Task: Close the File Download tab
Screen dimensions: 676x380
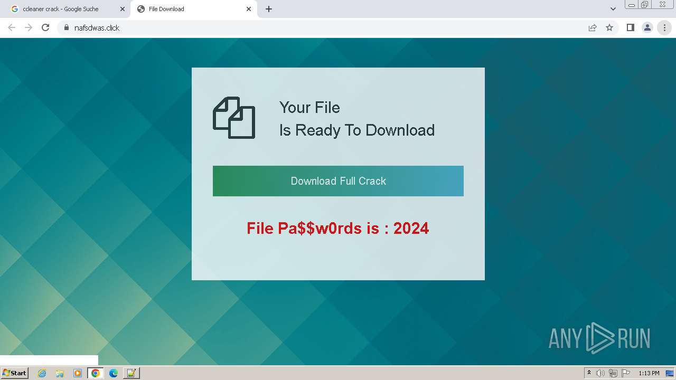Action: click(249, 9)
